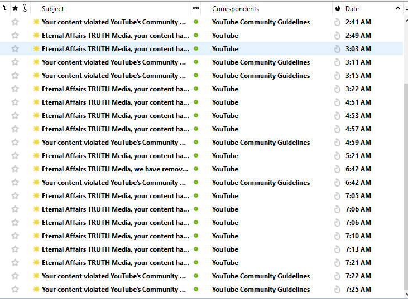Click the junk icon on the 5:21 AM row

[x=337, y=156]
